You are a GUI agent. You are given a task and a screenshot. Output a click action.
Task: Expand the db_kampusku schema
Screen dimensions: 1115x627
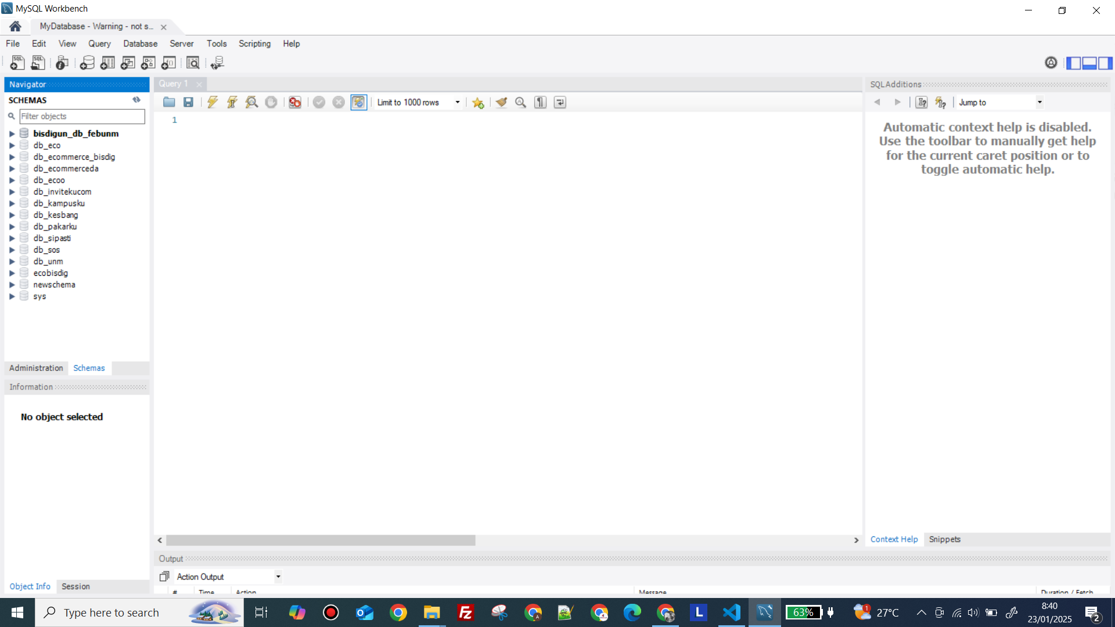pyautogui.click(x=12, y=204)
